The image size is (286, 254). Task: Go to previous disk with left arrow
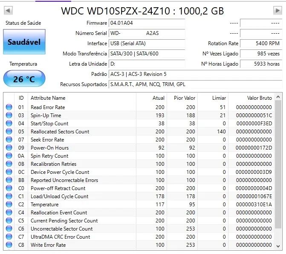click(8, 10)
